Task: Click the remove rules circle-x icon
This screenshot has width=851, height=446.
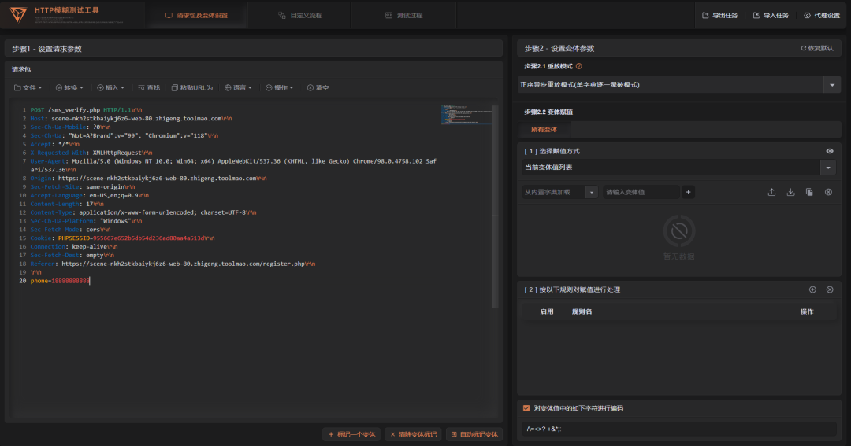Action: [830, 289]
